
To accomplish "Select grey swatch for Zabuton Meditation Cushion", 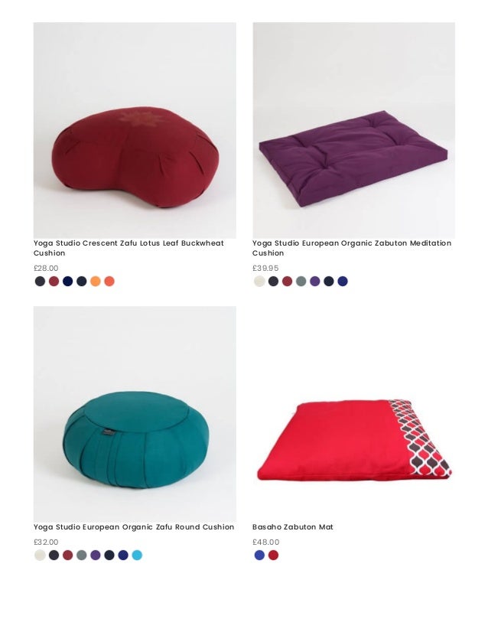I will (x=301, y=282).
